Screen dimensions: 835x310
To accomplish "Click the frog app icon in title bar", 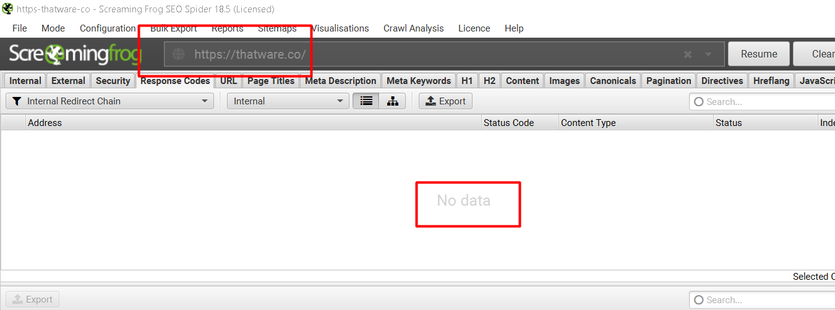I will click(x=8, y=9).
